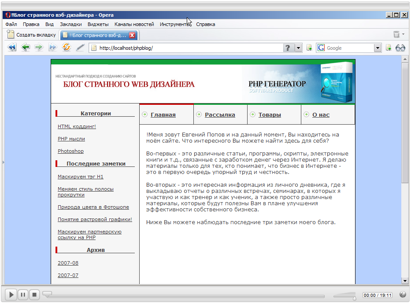Click the wand (pencil) toolbar icon
Viewport: 411px width, 303px height.
click(x=80, y=48)
